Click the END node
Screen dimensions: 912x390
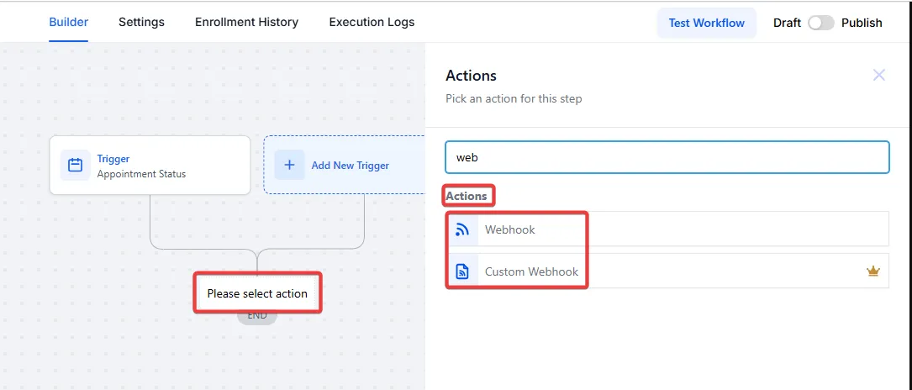tap(257, 316)
